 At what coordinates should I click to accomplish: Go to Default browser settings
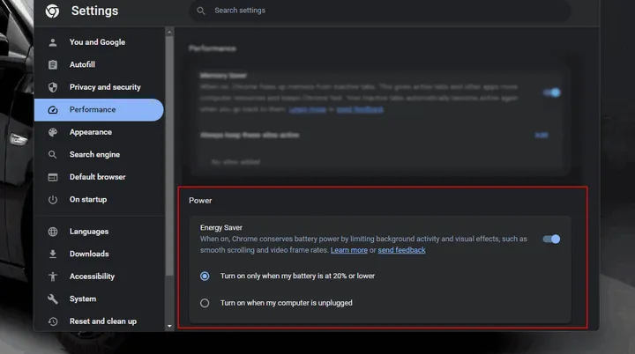click(97, 177)
